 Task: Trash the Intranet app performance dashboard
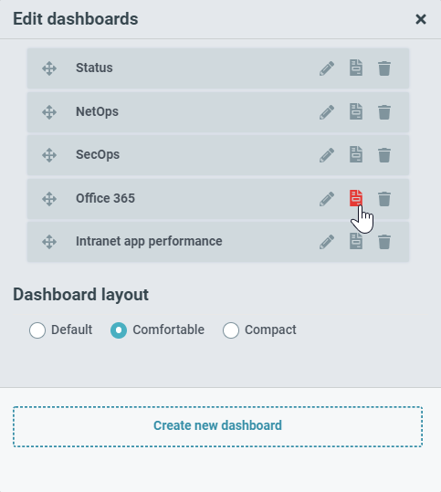click(384, 242)
